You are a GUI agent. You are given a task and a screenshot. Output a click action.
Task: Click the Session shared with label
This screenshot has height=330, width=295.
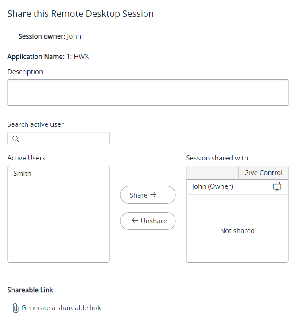coord(217,158)
